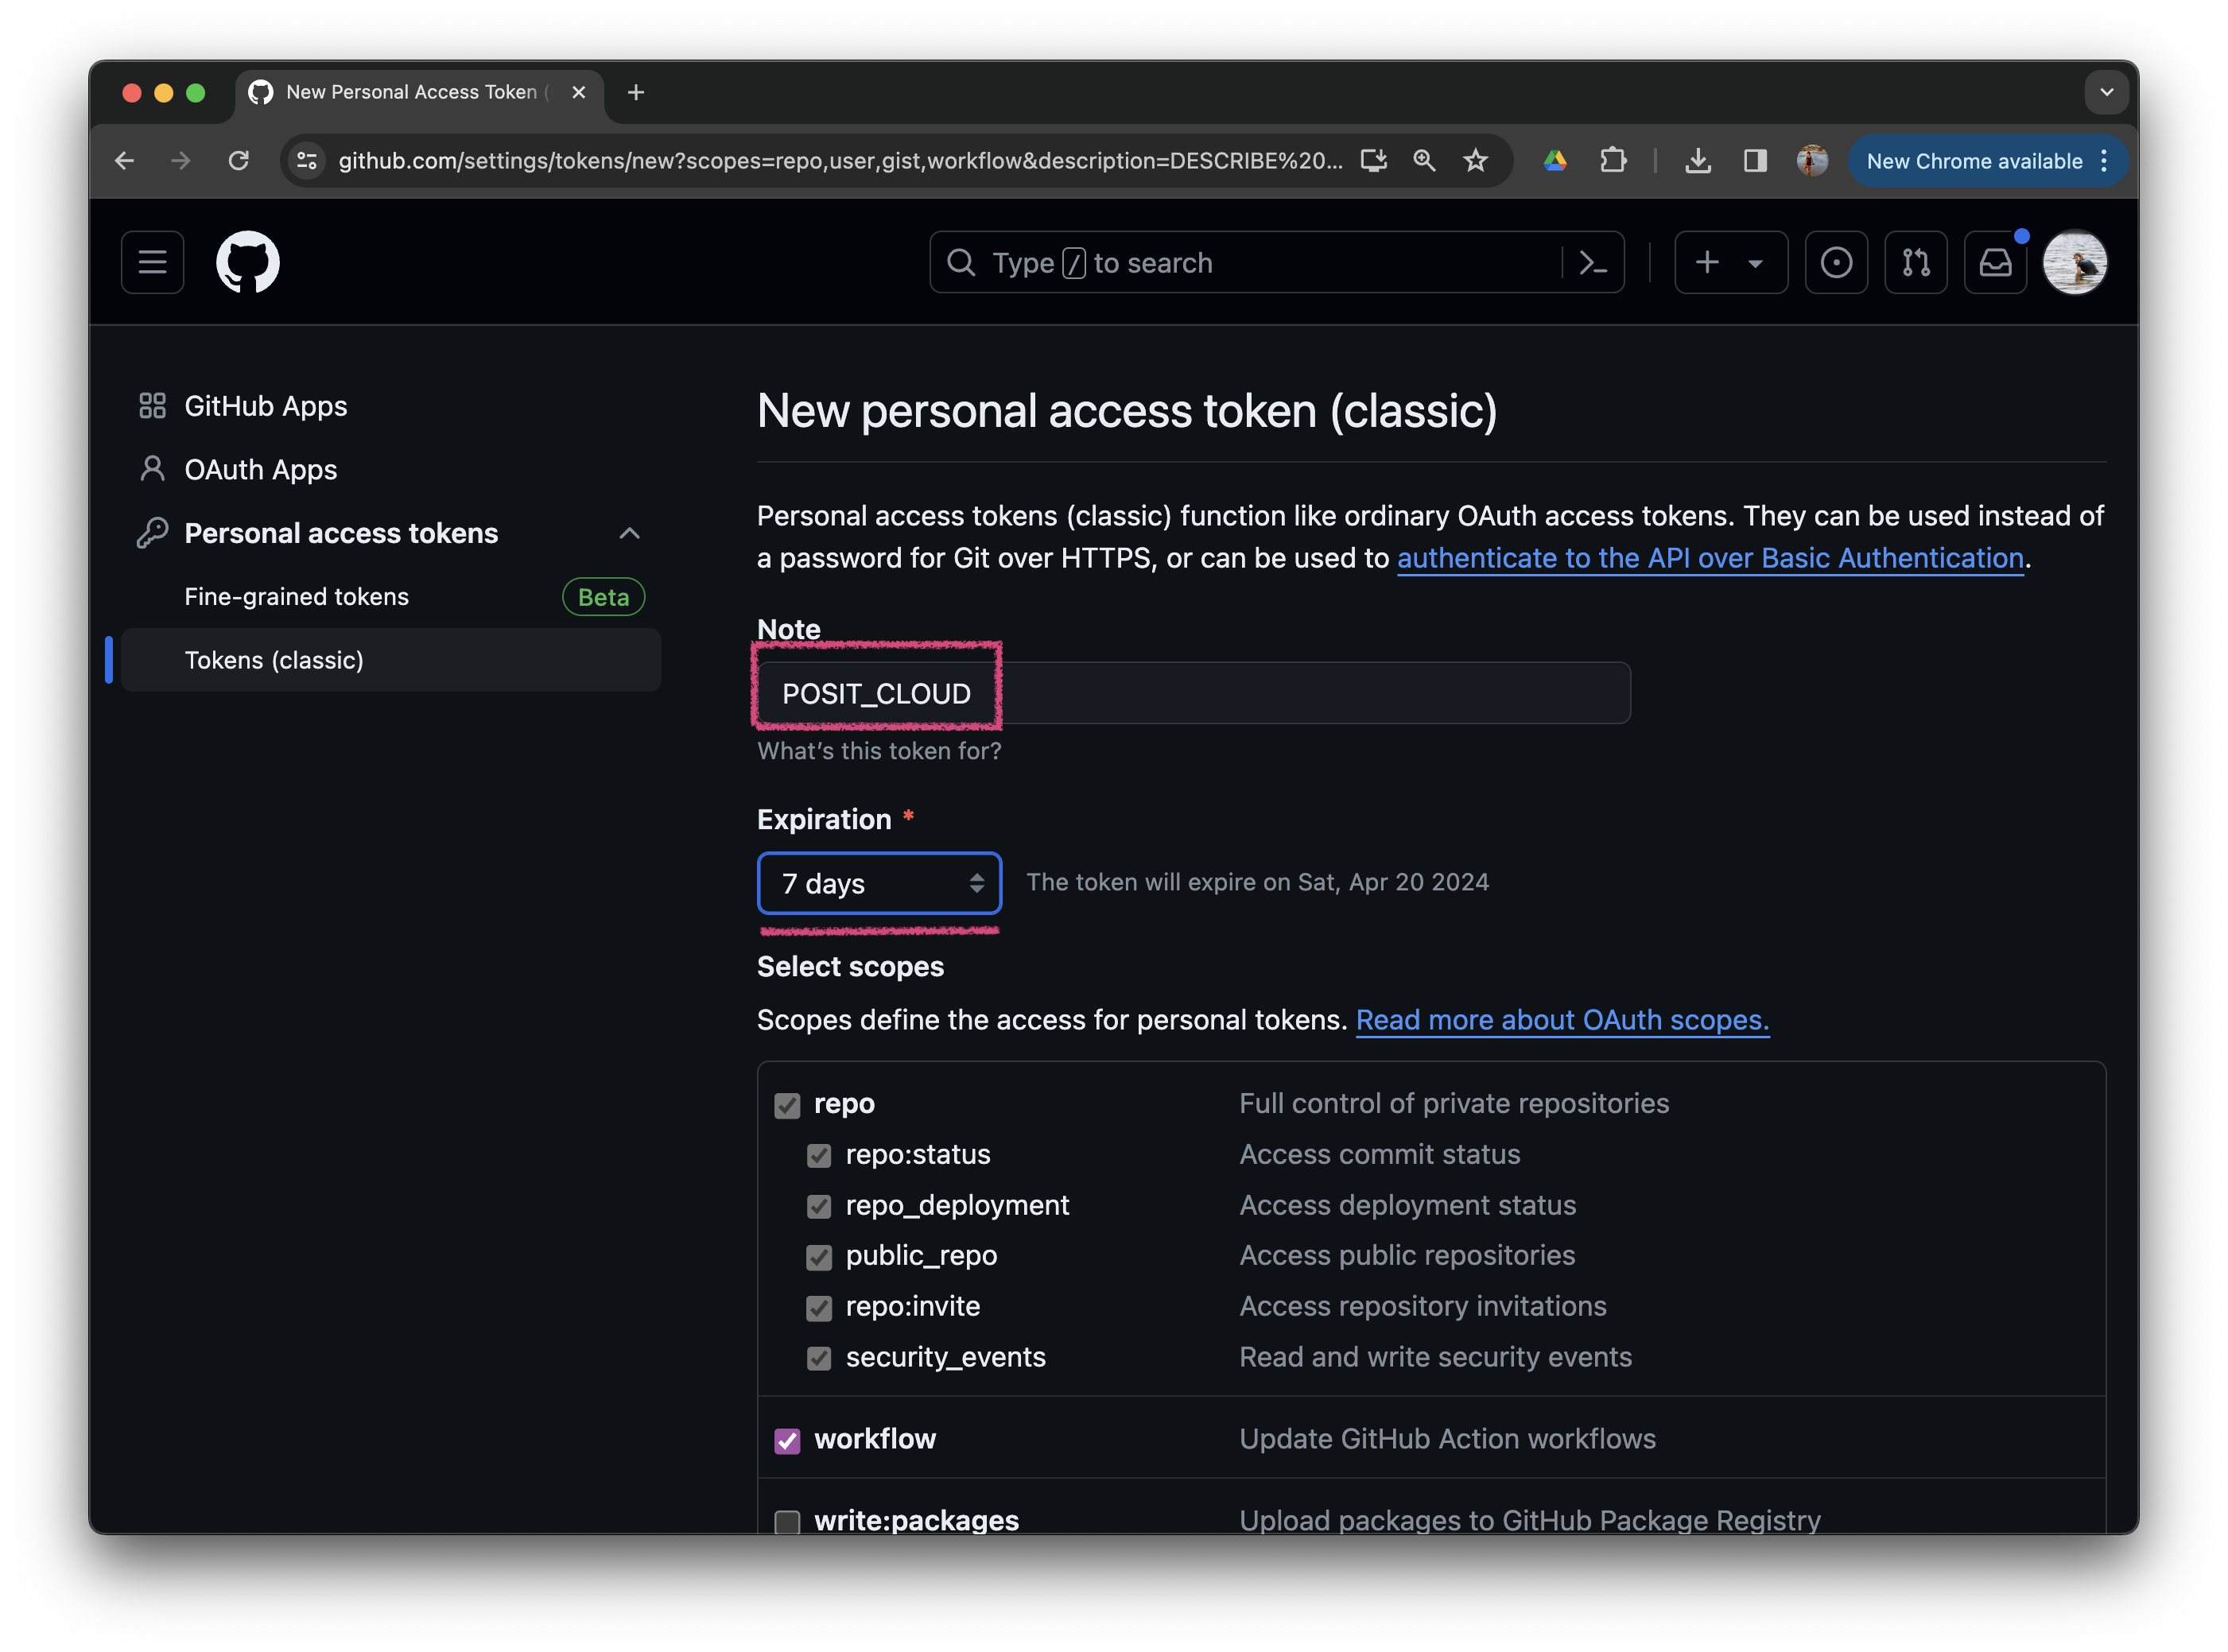2228x1652 pixels.
Task: Open the GitHub hamburger navigation menu
Action: (x=152, y=263)
